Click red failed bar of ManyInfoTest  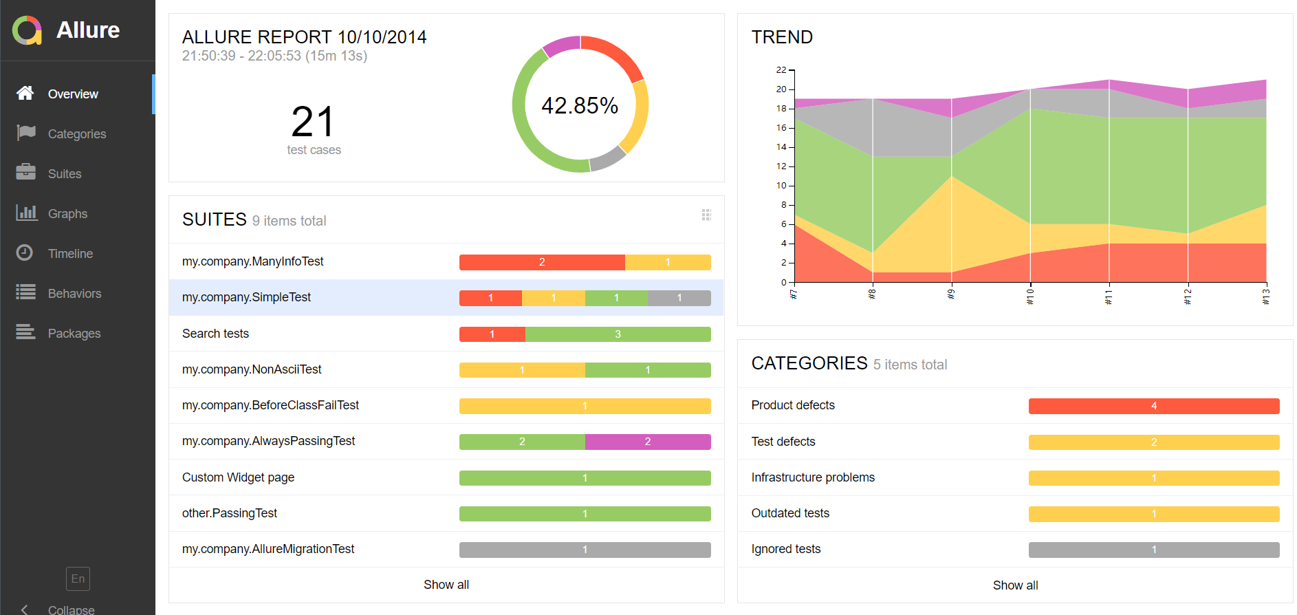pos(542,262)
